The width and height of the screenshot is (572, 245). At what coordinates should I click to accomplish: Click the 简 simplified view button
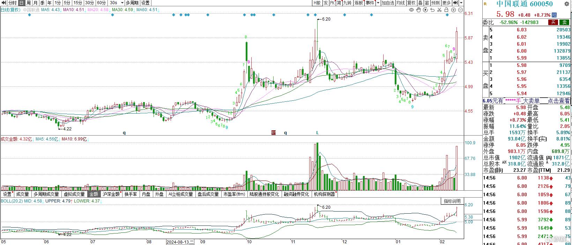(x=339, y=3)
